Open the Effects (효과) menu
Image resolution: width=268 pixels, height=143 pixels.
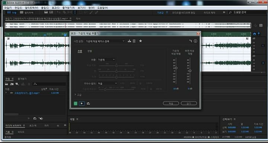pyautogui.click(x=56, y=8)
